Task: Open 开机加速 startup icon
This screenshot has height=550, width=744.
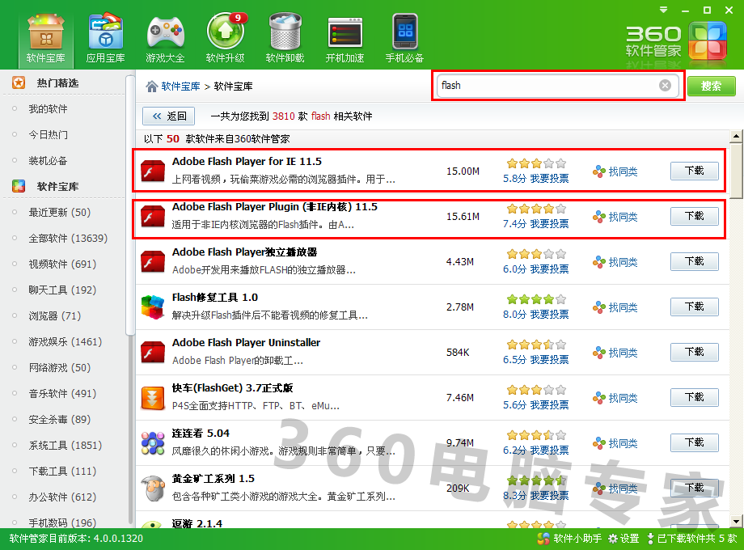Action: click(345, 39)
